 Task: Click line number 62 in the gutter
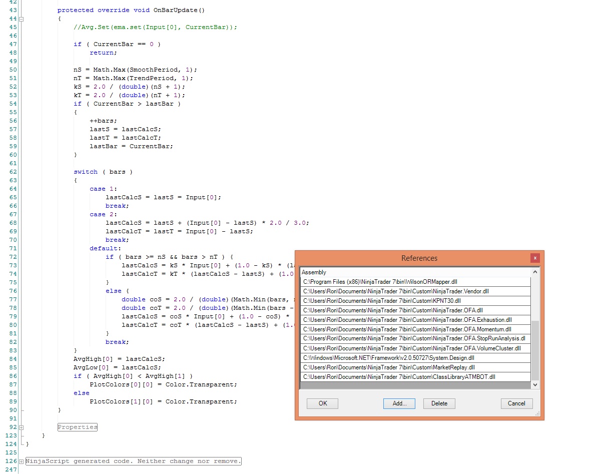point(13,172)
